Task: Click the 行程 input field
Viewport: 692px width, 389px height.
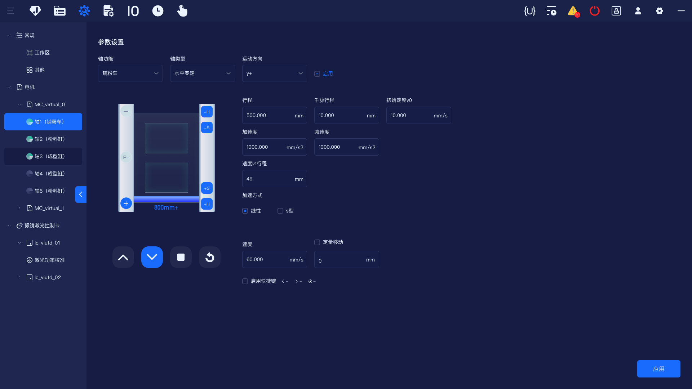Action: click(x=269, y=115)
